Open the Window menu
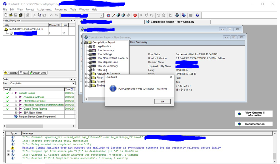Screen dimensions: 280x164 (84, 9)
